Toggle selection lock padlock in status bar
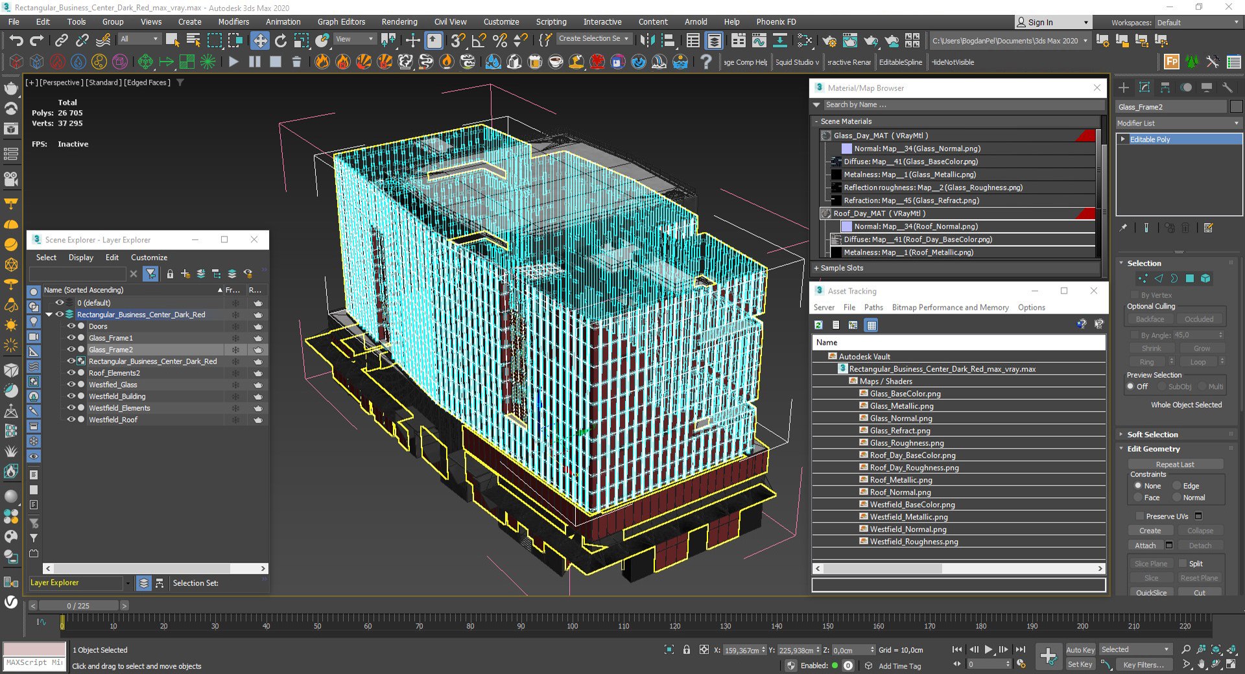This screenshot has height=674, width=1245. point(687,649)
